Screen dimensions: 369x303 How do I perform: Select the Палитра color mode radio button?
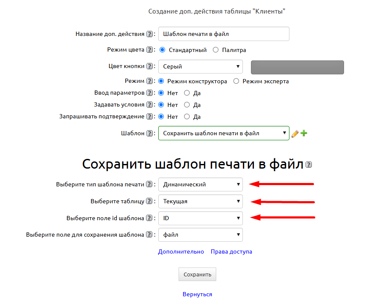click(x=216, y=50)
